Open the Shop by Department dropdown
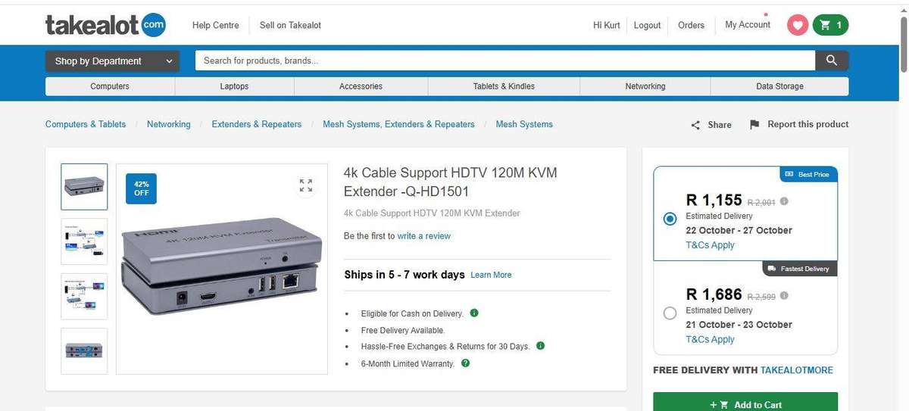The height and width of the screenshot is (411, 909). 113,61
